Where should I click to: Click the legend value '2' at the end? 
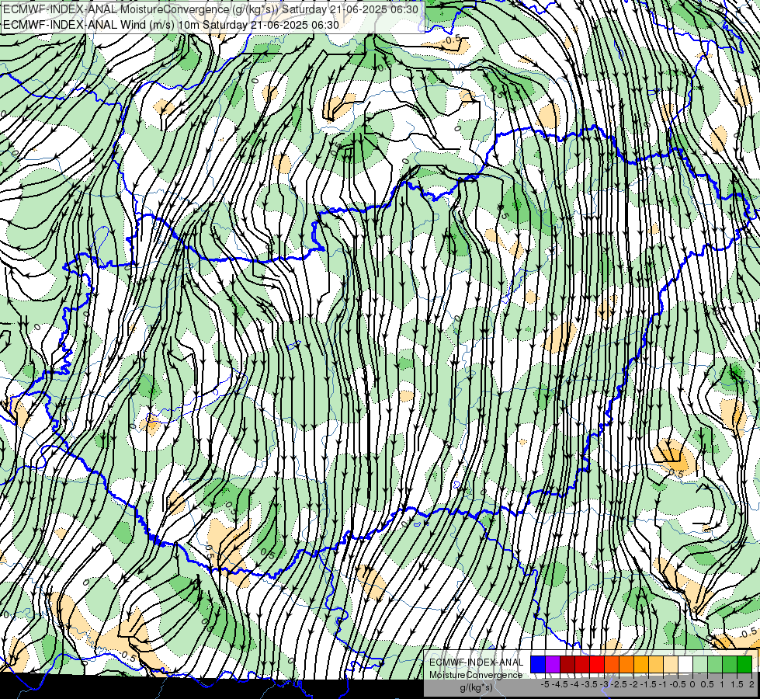coord(751,684)
